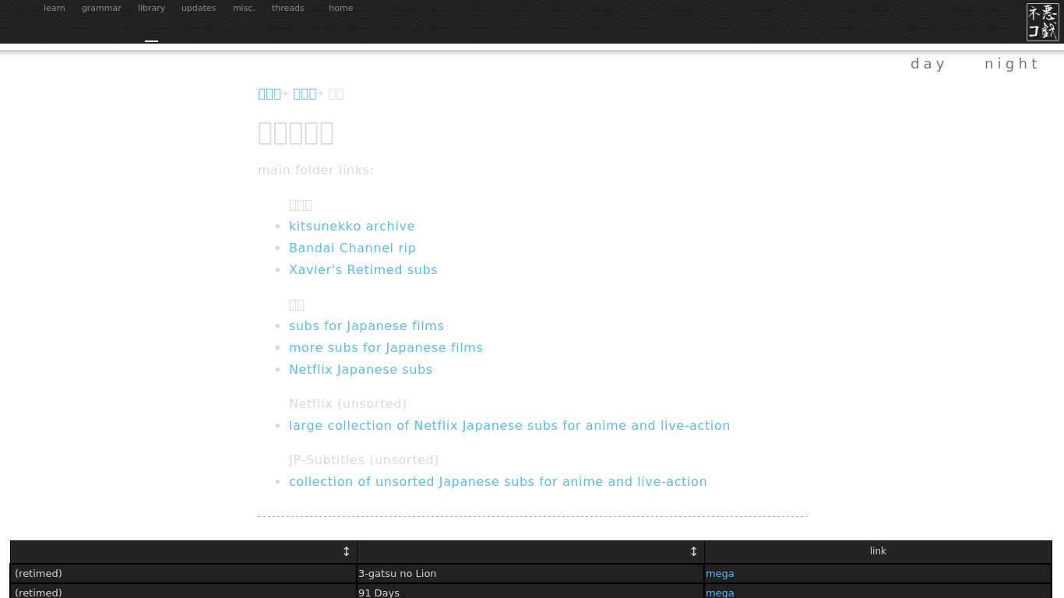Open kitsunekko archive link
Viewport: 1064px width, 598px height.
tap(351, 226)
